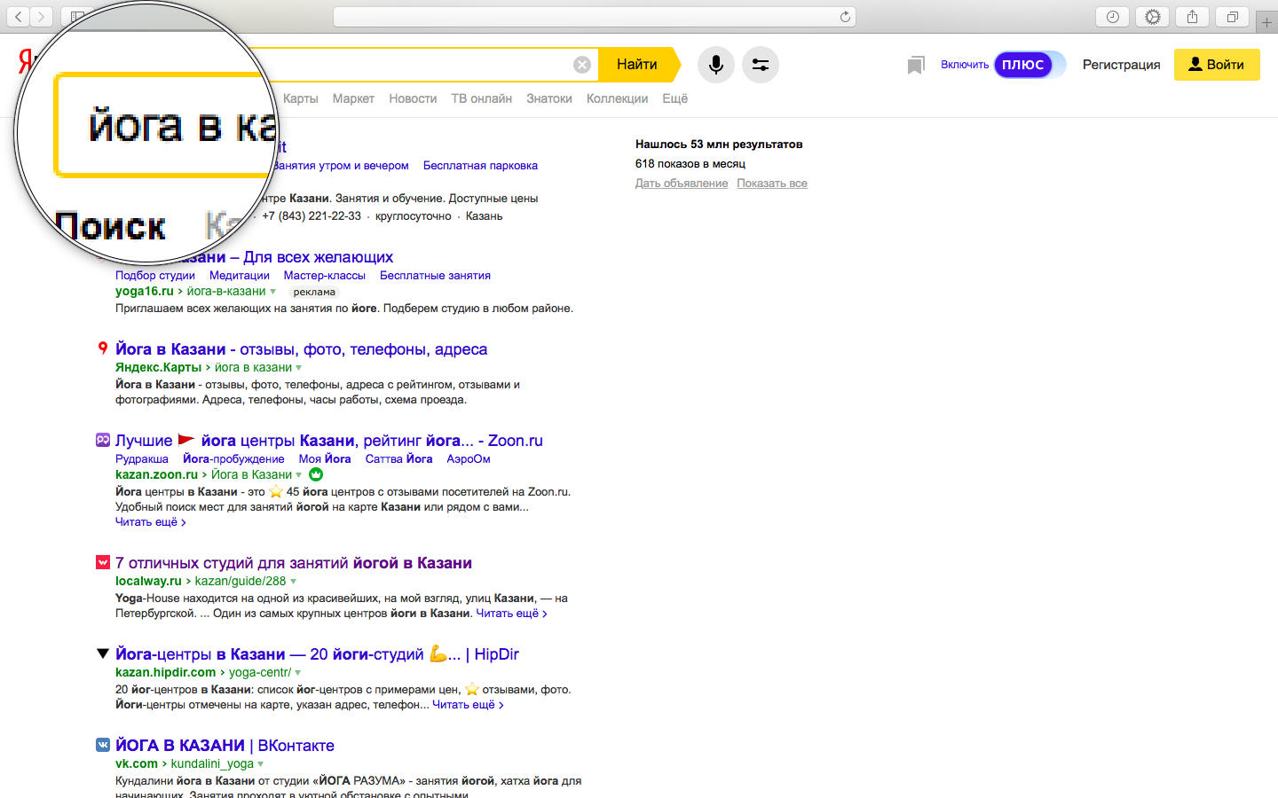1278x798 pixels.
Task: Click the Safari forward arrow
Action: pyautogui.click(x=41, y=16)
